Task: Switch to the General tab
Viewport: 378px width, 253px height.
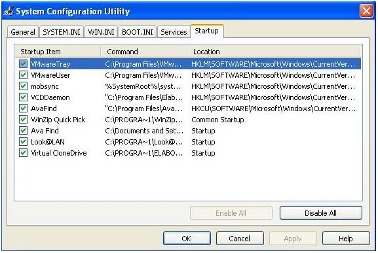Action: pyautogui.click(x=23, y=32)
